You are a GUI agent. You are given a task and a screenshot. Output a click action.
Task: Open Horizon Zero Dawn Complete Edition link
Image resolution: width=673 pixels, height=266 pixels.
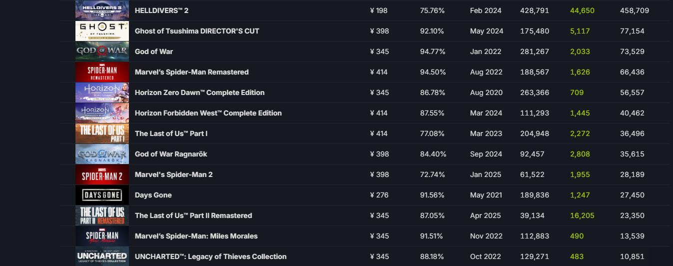click(199, 92)
